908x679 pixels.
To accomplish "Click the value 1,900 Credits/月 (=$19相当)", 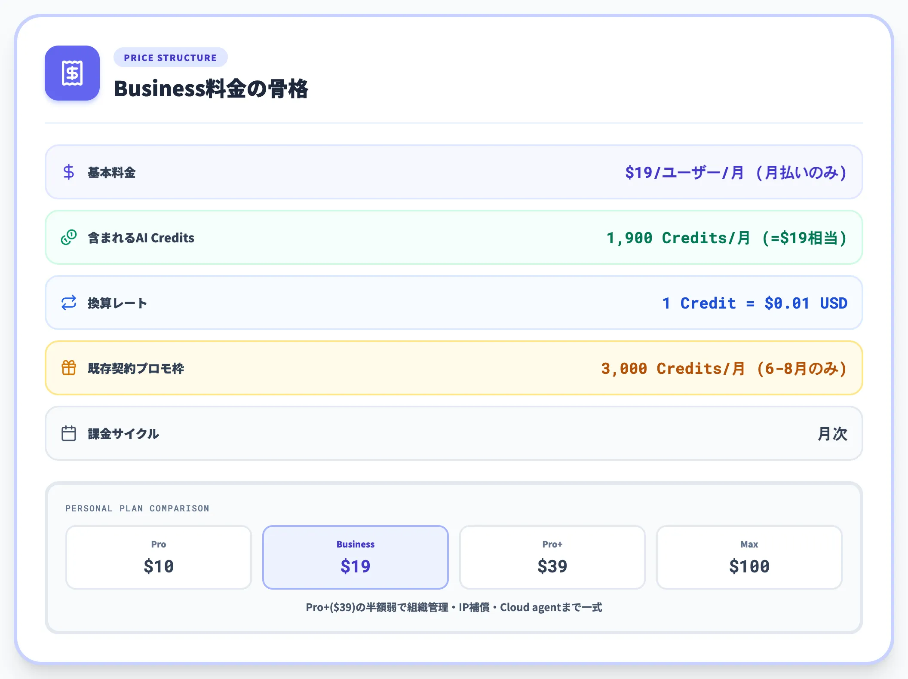I will point(727,238).
